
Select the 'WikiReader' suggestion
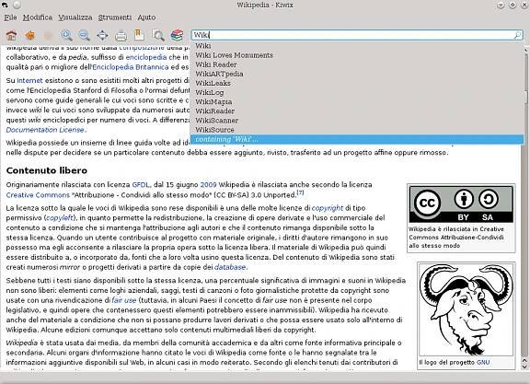pos(357,111)
